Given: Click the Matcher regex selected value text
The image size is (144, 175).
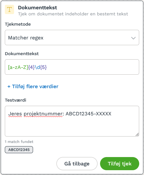Looking at the screenshot, I should click(26, 38).
